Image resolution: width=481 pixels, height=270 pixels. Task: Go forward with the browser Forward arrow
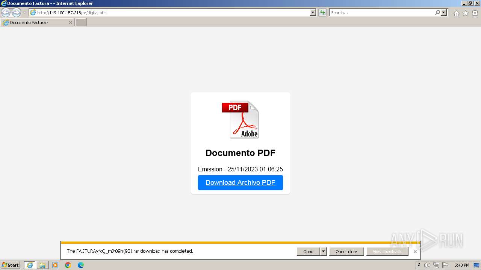click(16, 13)
